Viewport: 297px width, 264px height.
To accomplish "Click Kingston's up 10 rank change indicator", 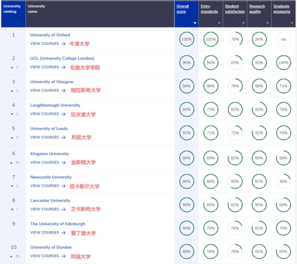I will coord(15,163).
